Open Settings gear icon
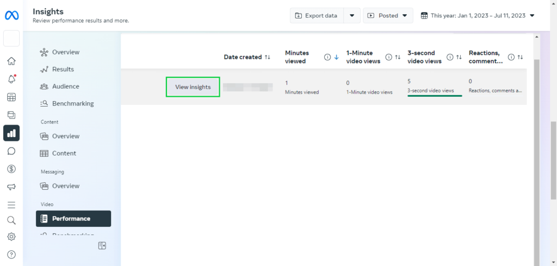Screen dimensions: 557x266 [x=11, y=237]
